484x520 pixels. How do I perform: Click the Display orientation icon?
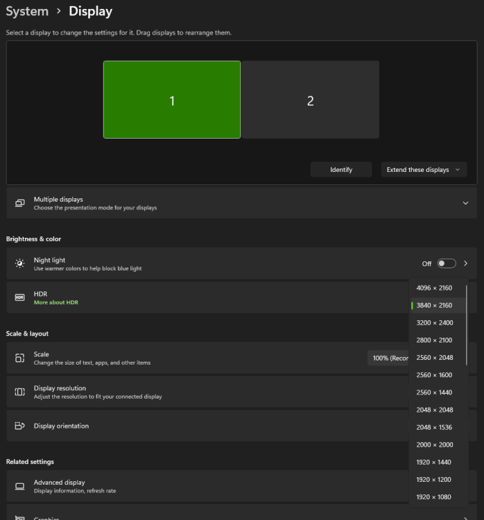(20, 426)
